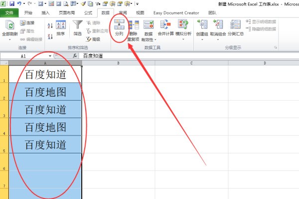Viewport: 299px width, 199px height.
Task: Sort descending with the Z-A icon
Action: coord(50,36)
